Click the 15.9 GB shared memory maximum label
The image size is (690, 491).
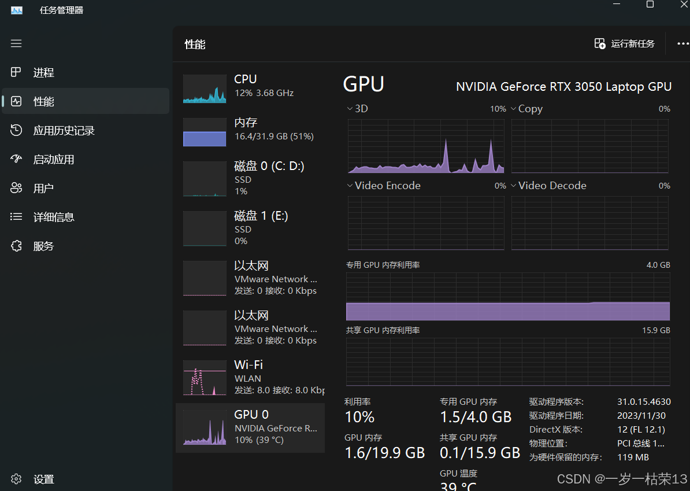(x=656, y=330)
